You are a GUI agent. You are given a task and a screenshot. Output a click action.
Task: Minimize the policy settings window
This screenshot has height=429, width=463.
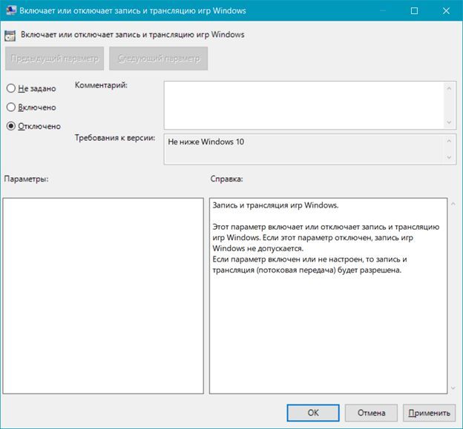click(x=383, y=11)
